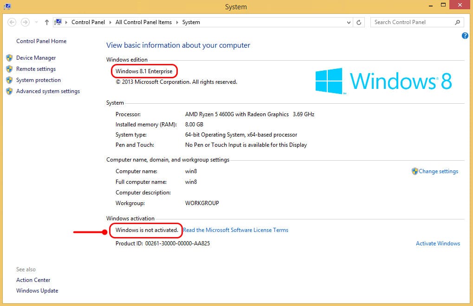Expand the chevron after All Control Panel Items
Viewport: 473px width, 306px height.
click(177, 22)
